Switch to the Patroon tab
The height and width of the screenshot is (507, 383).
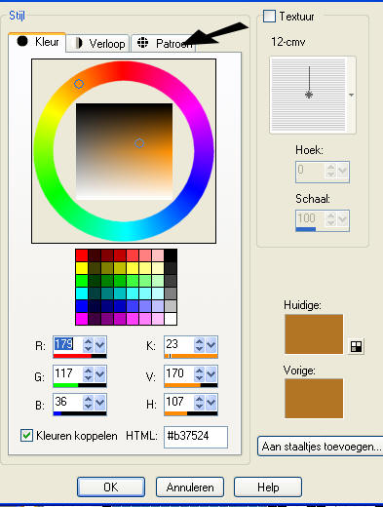tap(164, 43)
